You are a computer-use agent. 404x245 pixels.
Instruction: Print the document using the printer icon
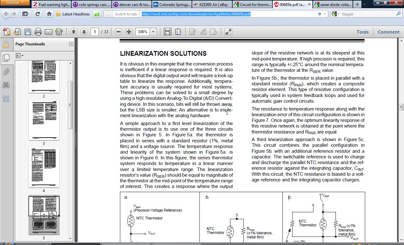click(38, 32)
